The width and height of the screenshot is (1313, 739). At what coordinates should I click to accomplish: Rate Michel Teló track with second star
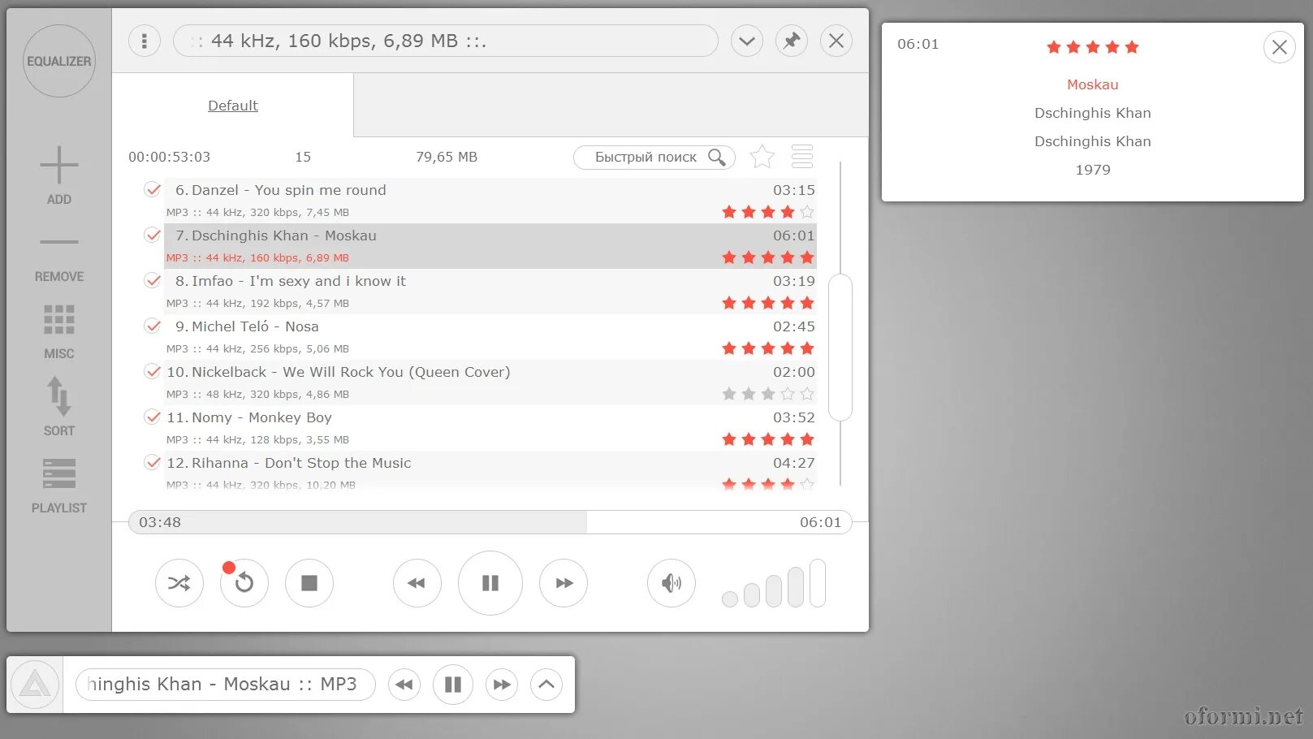[x=749, y=348]
